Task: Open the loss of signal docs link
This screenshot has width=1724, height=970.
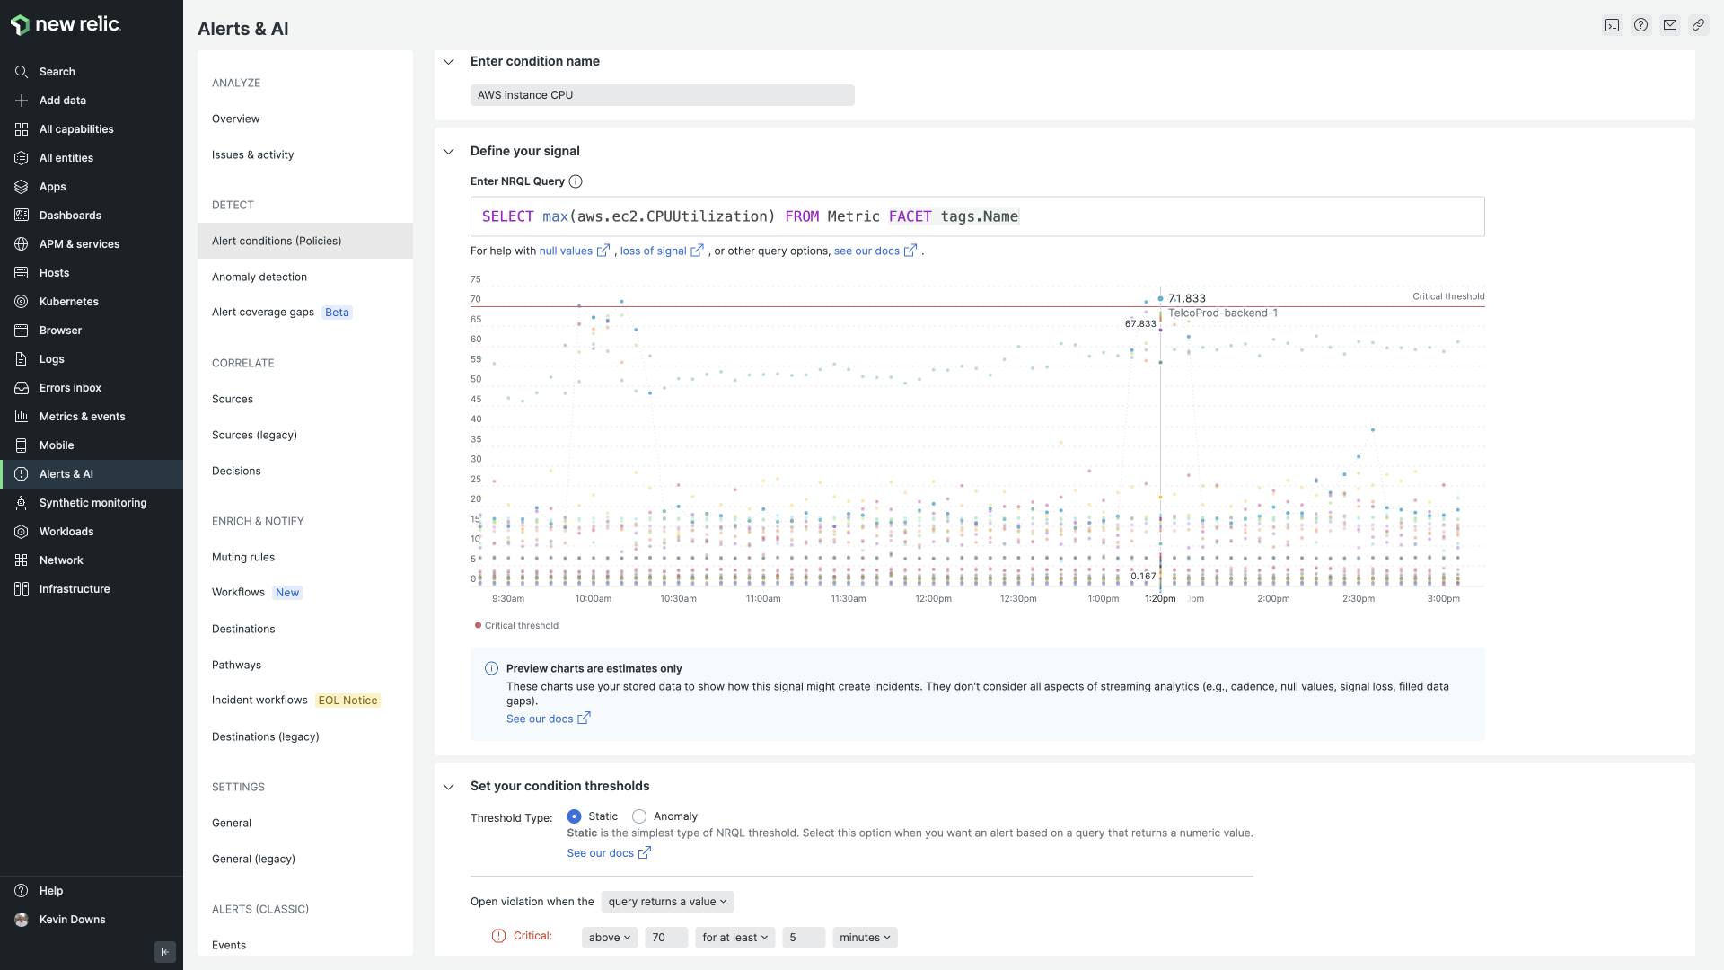Action: 655,251
